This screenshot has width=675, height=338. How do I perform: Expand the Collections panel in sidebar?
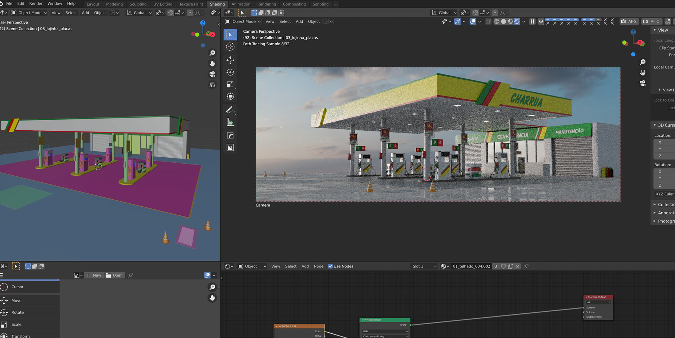pyautogui.click(x=655, y=204)
